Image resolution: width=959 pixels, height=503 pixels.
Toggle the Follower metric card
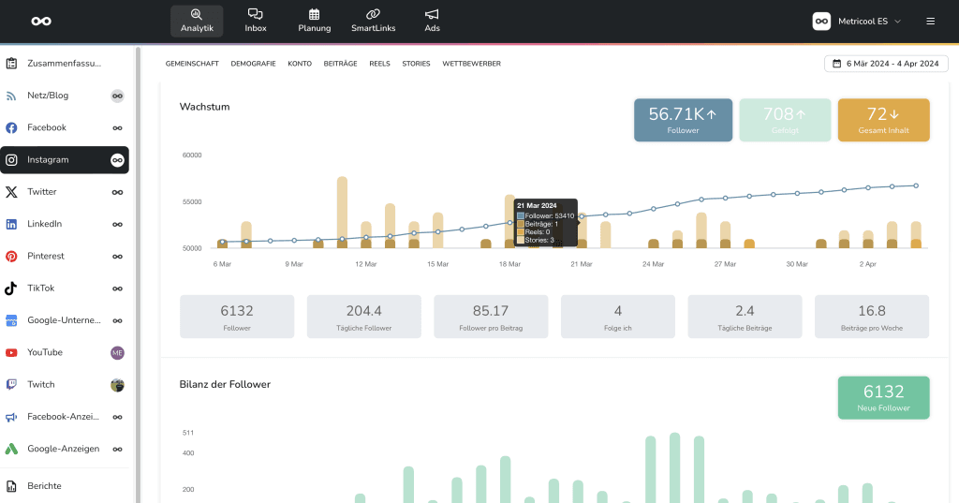click(683, 120)
